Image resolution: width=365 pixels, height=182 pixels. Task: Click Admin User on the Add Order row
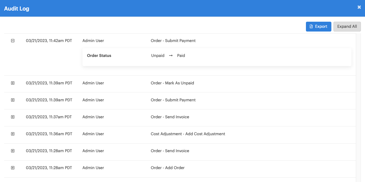pos(93,168)
